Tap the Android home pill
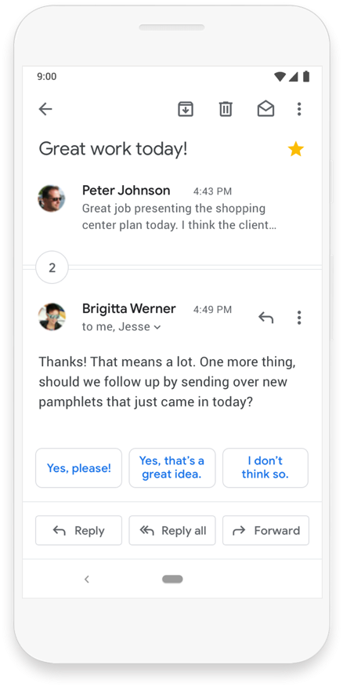Image resolution: width=343 pixels, height=687 pixels. point(172,580)
